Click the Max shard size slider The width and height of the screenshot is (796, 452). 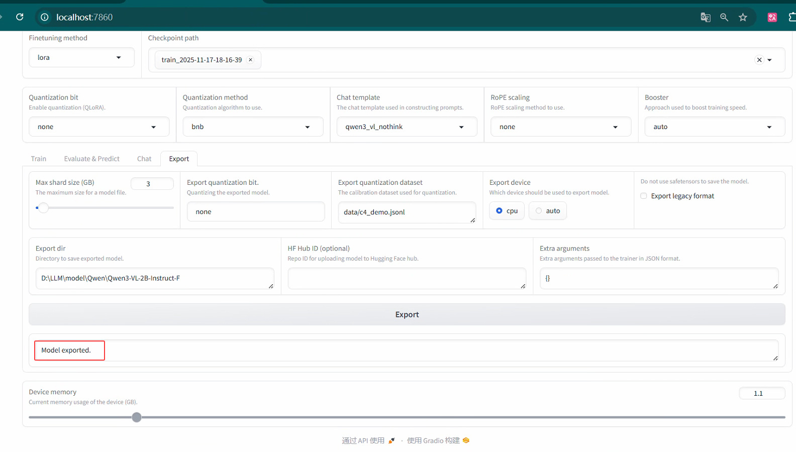[x=105, y=207]
